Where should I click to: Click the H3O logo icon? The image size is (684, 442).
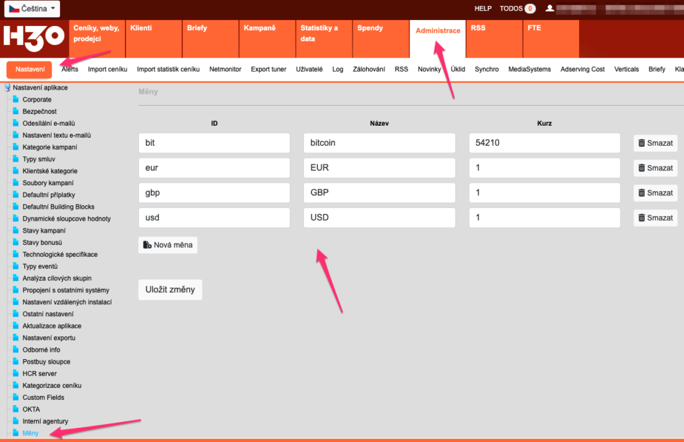[x=33, y=36]
